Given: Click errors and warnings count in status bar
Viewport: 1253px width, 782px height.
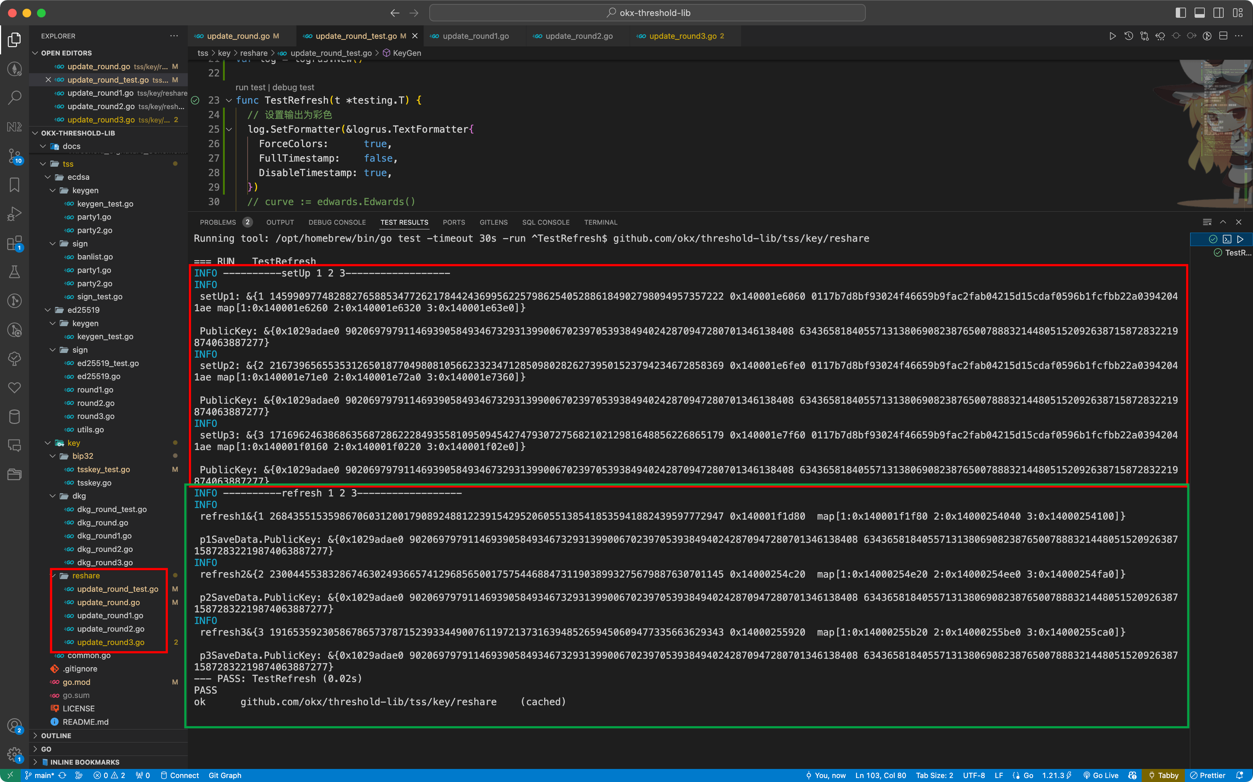Looking at the screenshot, I should pyautogui.click(x=109, y=775).
